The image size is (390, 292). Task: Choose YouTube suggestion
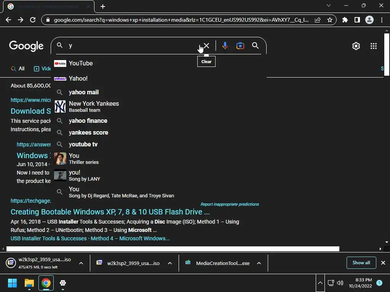pyautogui.click(x=158, y=63)
